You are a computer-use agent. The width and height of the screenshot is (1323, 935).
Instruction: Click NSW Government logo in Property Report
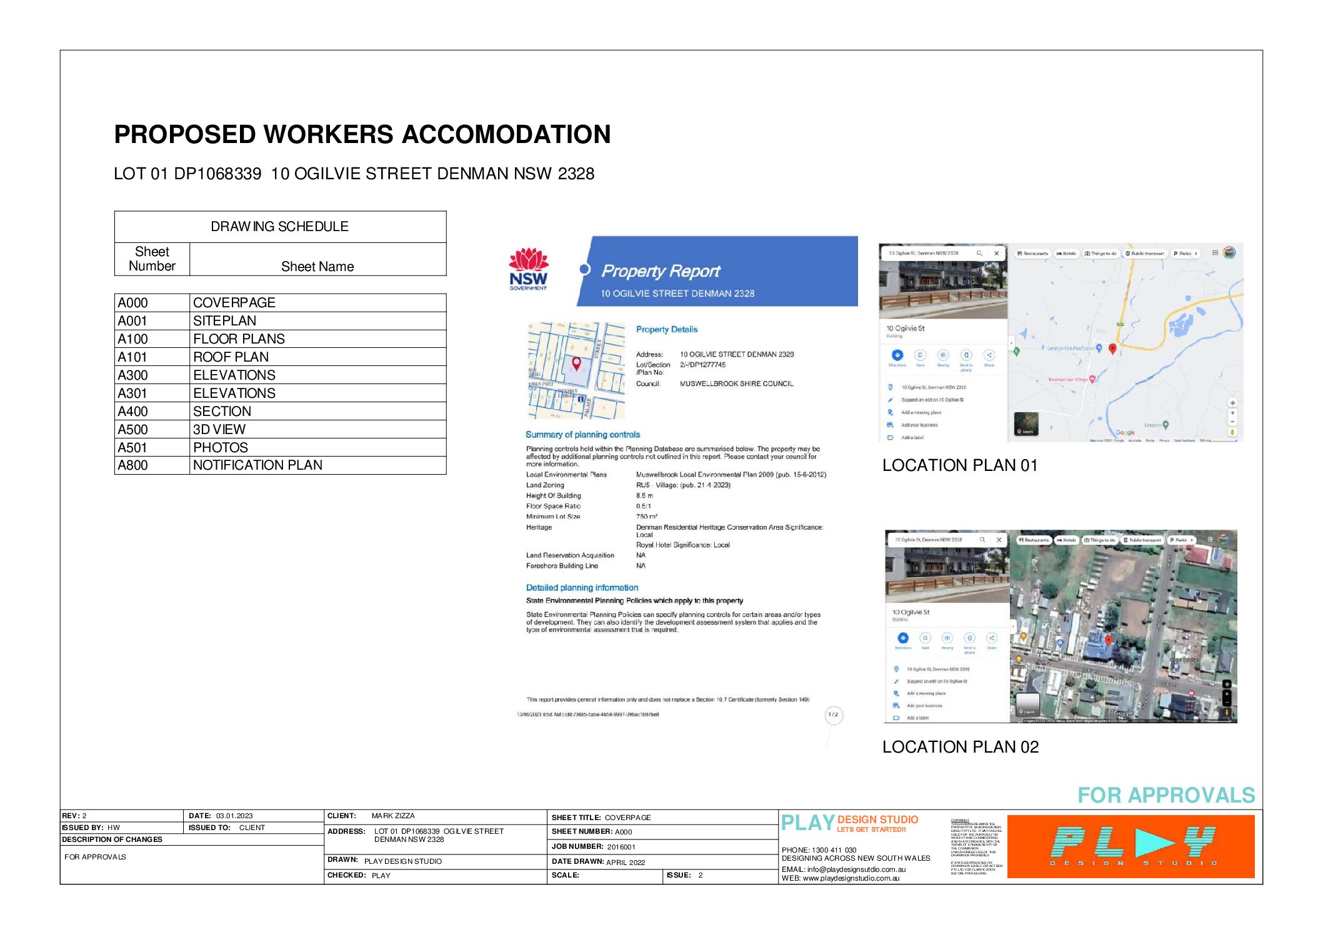[x=528, y=269]
